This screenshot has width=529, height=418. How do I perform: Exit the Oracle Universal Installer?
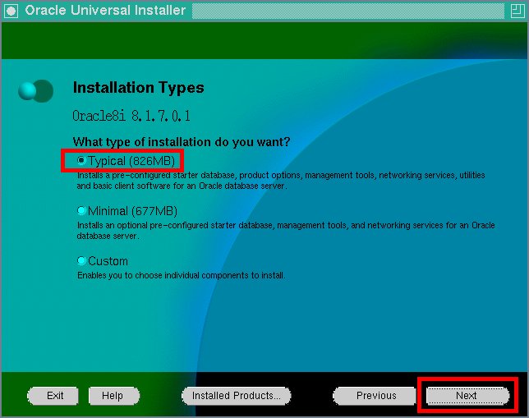[53, 395]
